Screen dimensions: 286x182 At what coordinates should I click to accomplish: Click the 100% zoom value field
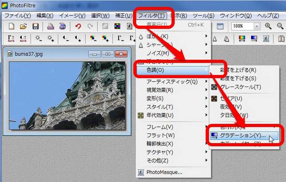[x=243, y=26]
